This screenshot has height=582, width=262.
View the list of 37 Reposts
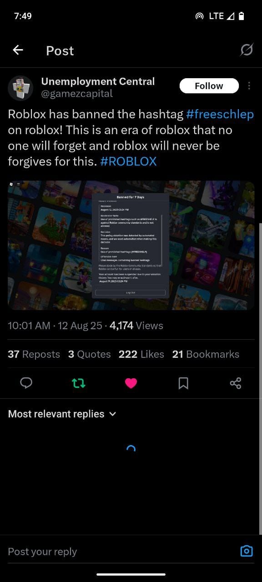click(34, 354)
